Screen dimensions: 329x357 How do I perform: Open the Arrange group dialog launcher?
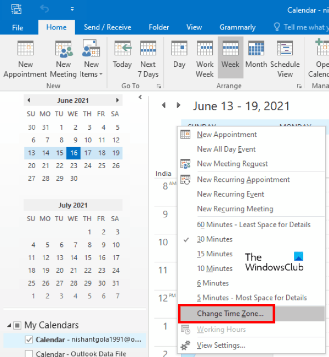pos(299,86)
